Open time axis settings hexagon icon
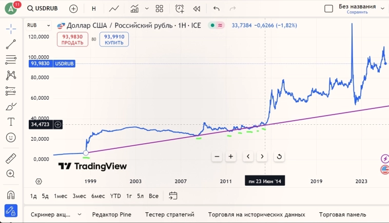The width and height of the screenshot is (389, 223). pyautogui.click(x=38, y=182)
